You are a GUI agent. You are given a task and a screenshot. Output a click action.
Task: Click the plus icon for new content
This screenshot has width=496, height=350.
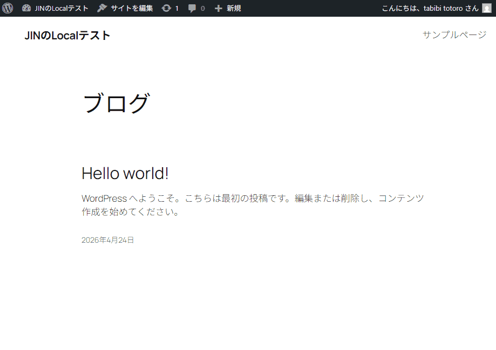coord(218,8)
